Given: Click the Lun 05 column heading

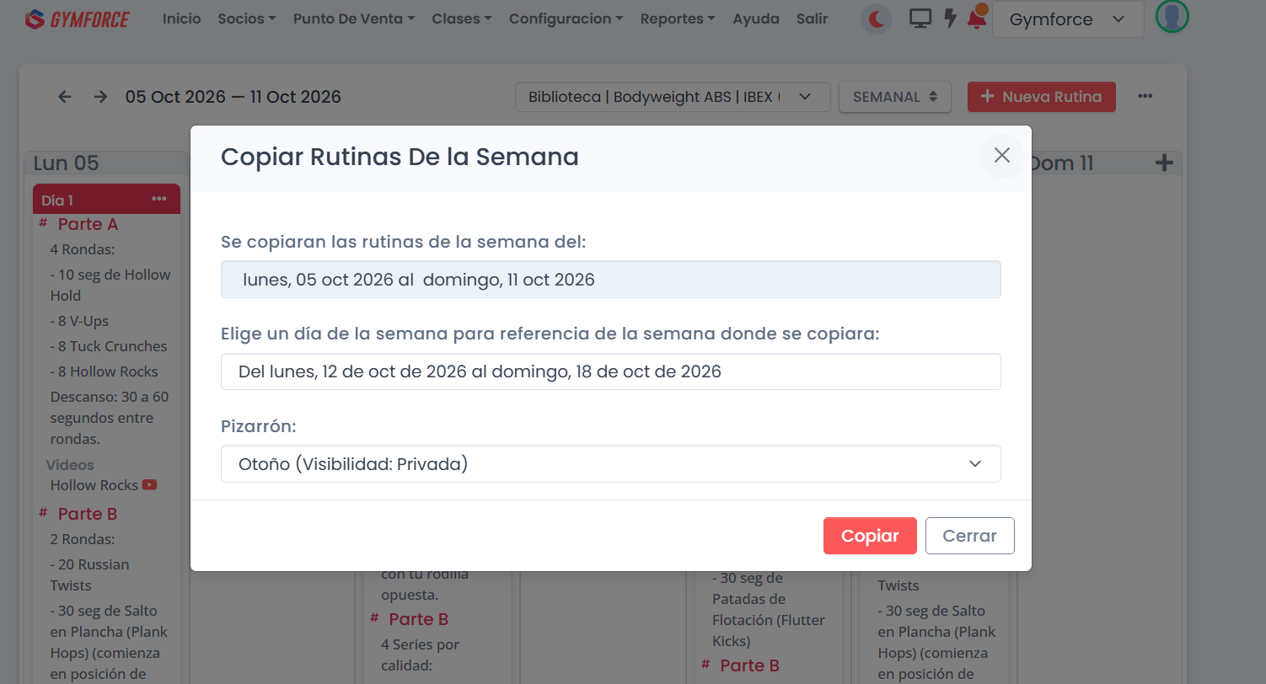Looking at the screenshot, I should [x=67, y=163].
